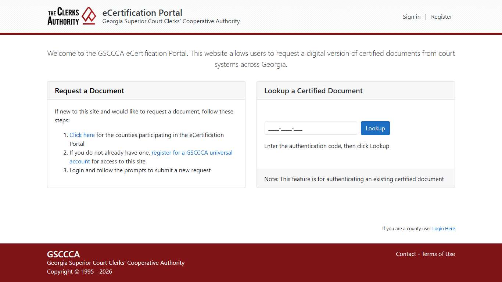
Task: Open the GSCCCA universal account registration link
Action: [191, 152]
